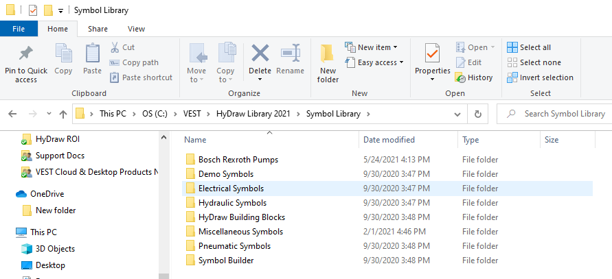This screenshot has height=279, width=612.
Task: Choose Paste shortcut in Clipboard group
Action: click(141, 77)
